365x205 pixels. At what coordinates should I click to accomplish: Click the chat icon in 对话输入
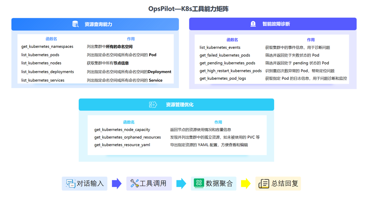pos(71,183)
